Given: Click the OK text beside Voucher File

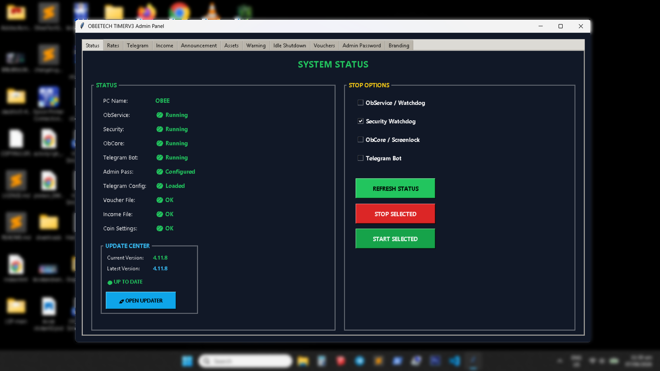Looking at the screenshot, I should coord(169,200).
